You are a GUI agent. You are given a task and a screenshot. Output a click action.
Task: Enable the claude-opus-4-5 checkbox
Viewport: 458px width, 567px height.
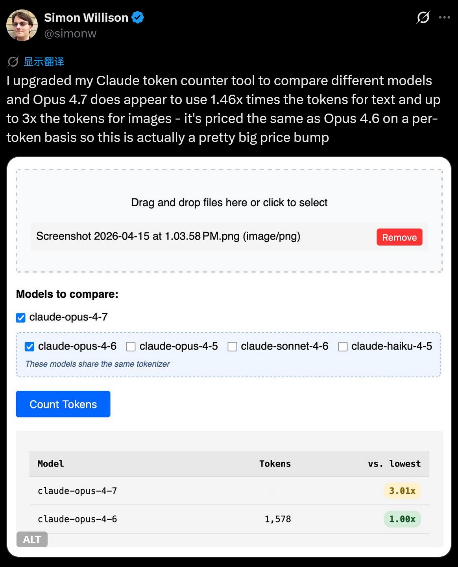[x=131, y=347]
